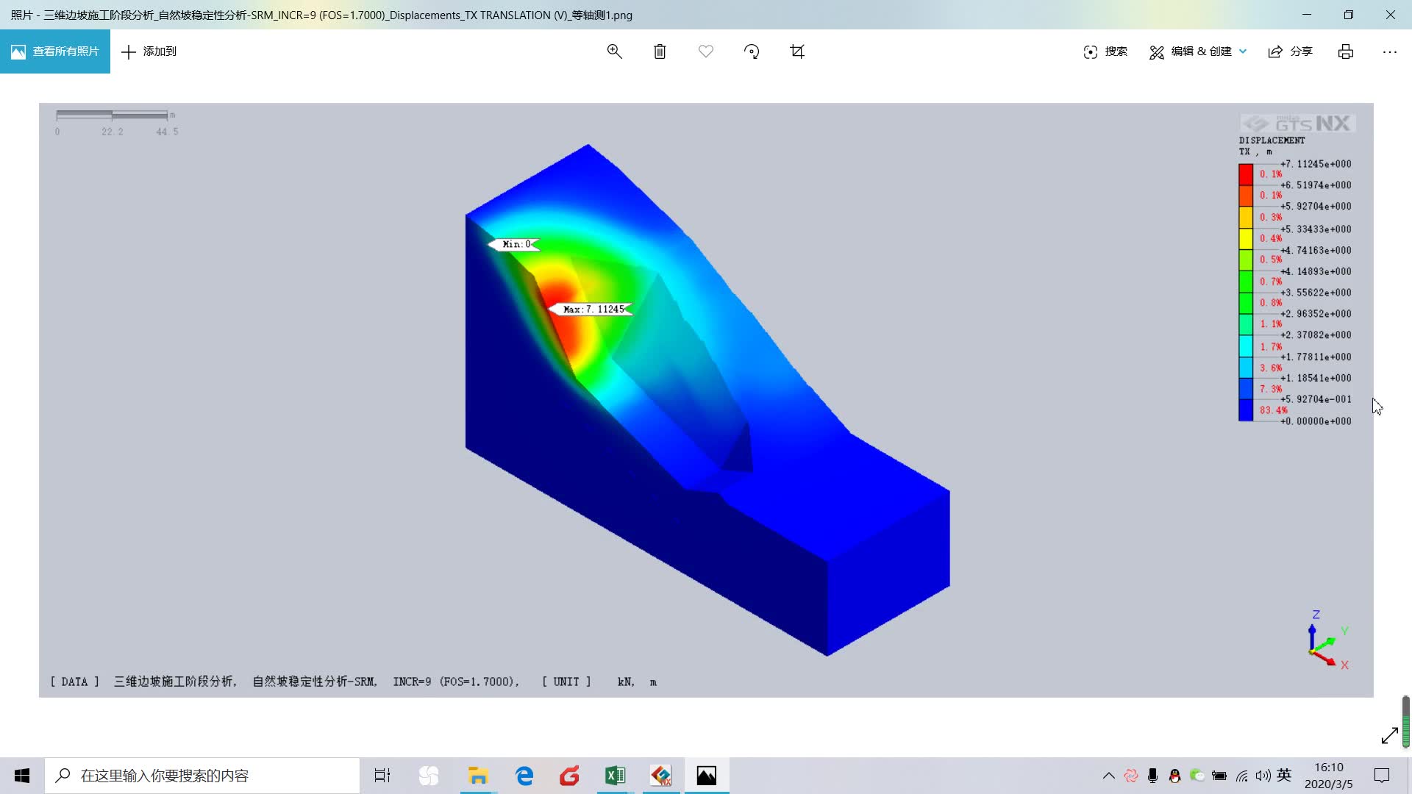This screenshot has height=794, width=1412.
Task: Launch Microsoft Edge from the taskbar
Action: [524, 776]
